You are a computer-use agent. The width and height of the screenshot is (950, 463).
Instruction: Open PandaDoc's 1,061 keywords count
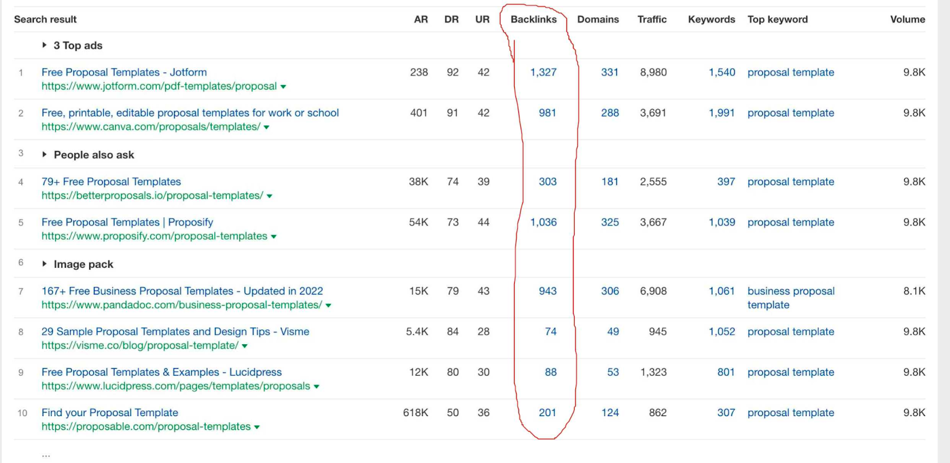coord(722,291)
